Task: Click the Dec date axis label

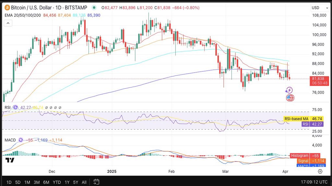Action: coord(52,171)
